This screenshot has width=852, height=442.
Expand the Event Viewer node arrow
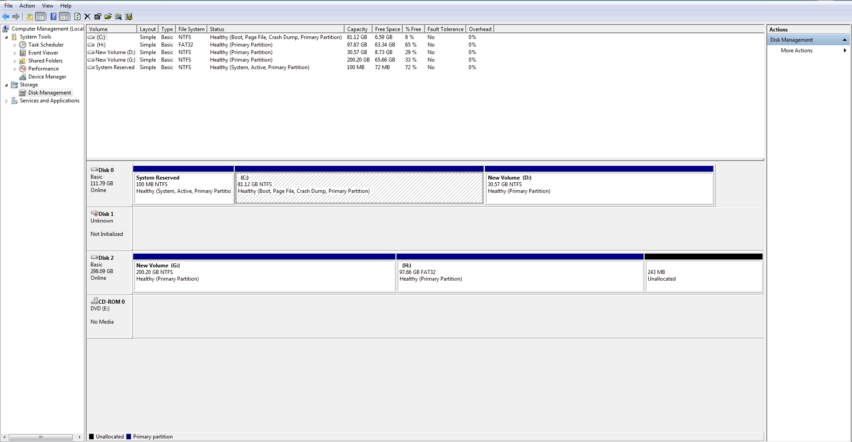pyautogui.click(x=15, y=53)
